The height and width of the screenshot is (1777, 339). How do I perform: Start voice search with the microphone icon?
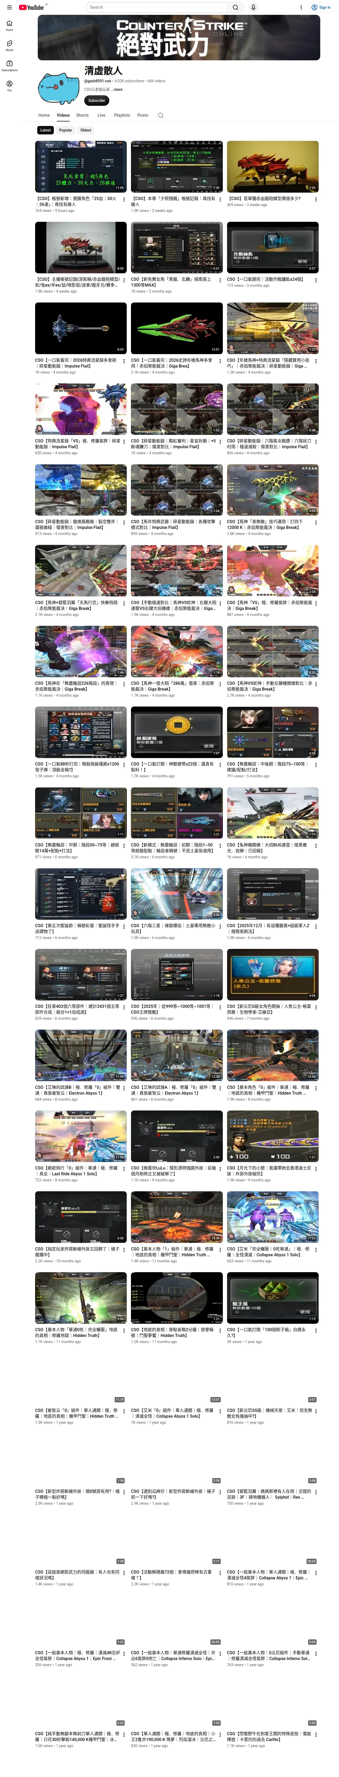(253, 8)
